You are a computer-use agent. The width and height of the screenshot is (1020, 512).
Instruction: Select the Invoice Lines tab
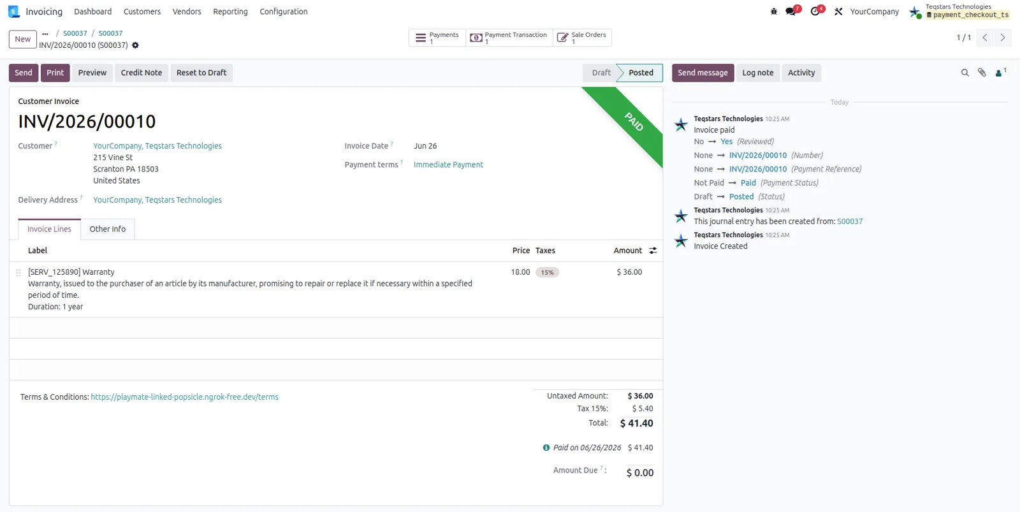pyautogui.click(x=49, y=229)
